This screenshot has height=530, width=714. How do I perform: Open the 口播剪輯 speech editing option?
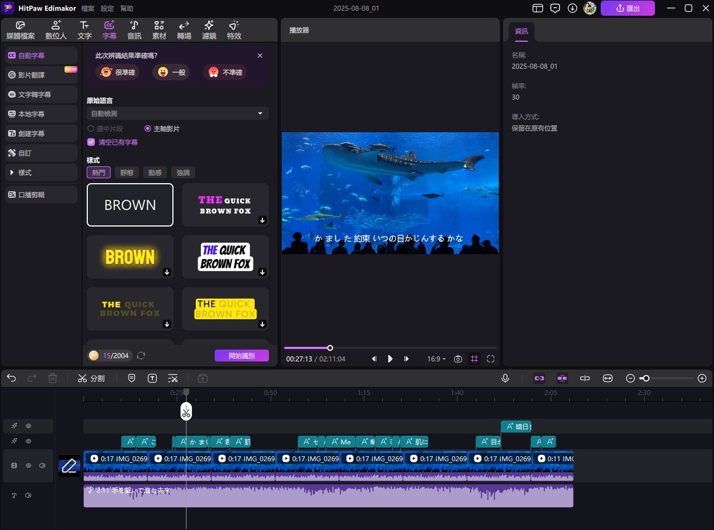click(42, 195)
